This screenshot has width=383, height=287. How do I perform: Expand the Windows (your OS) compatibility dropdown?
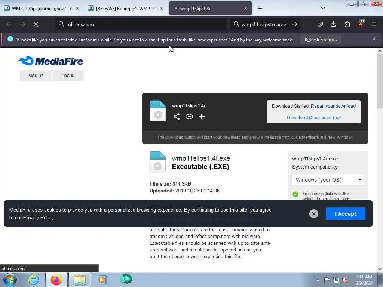328,180
